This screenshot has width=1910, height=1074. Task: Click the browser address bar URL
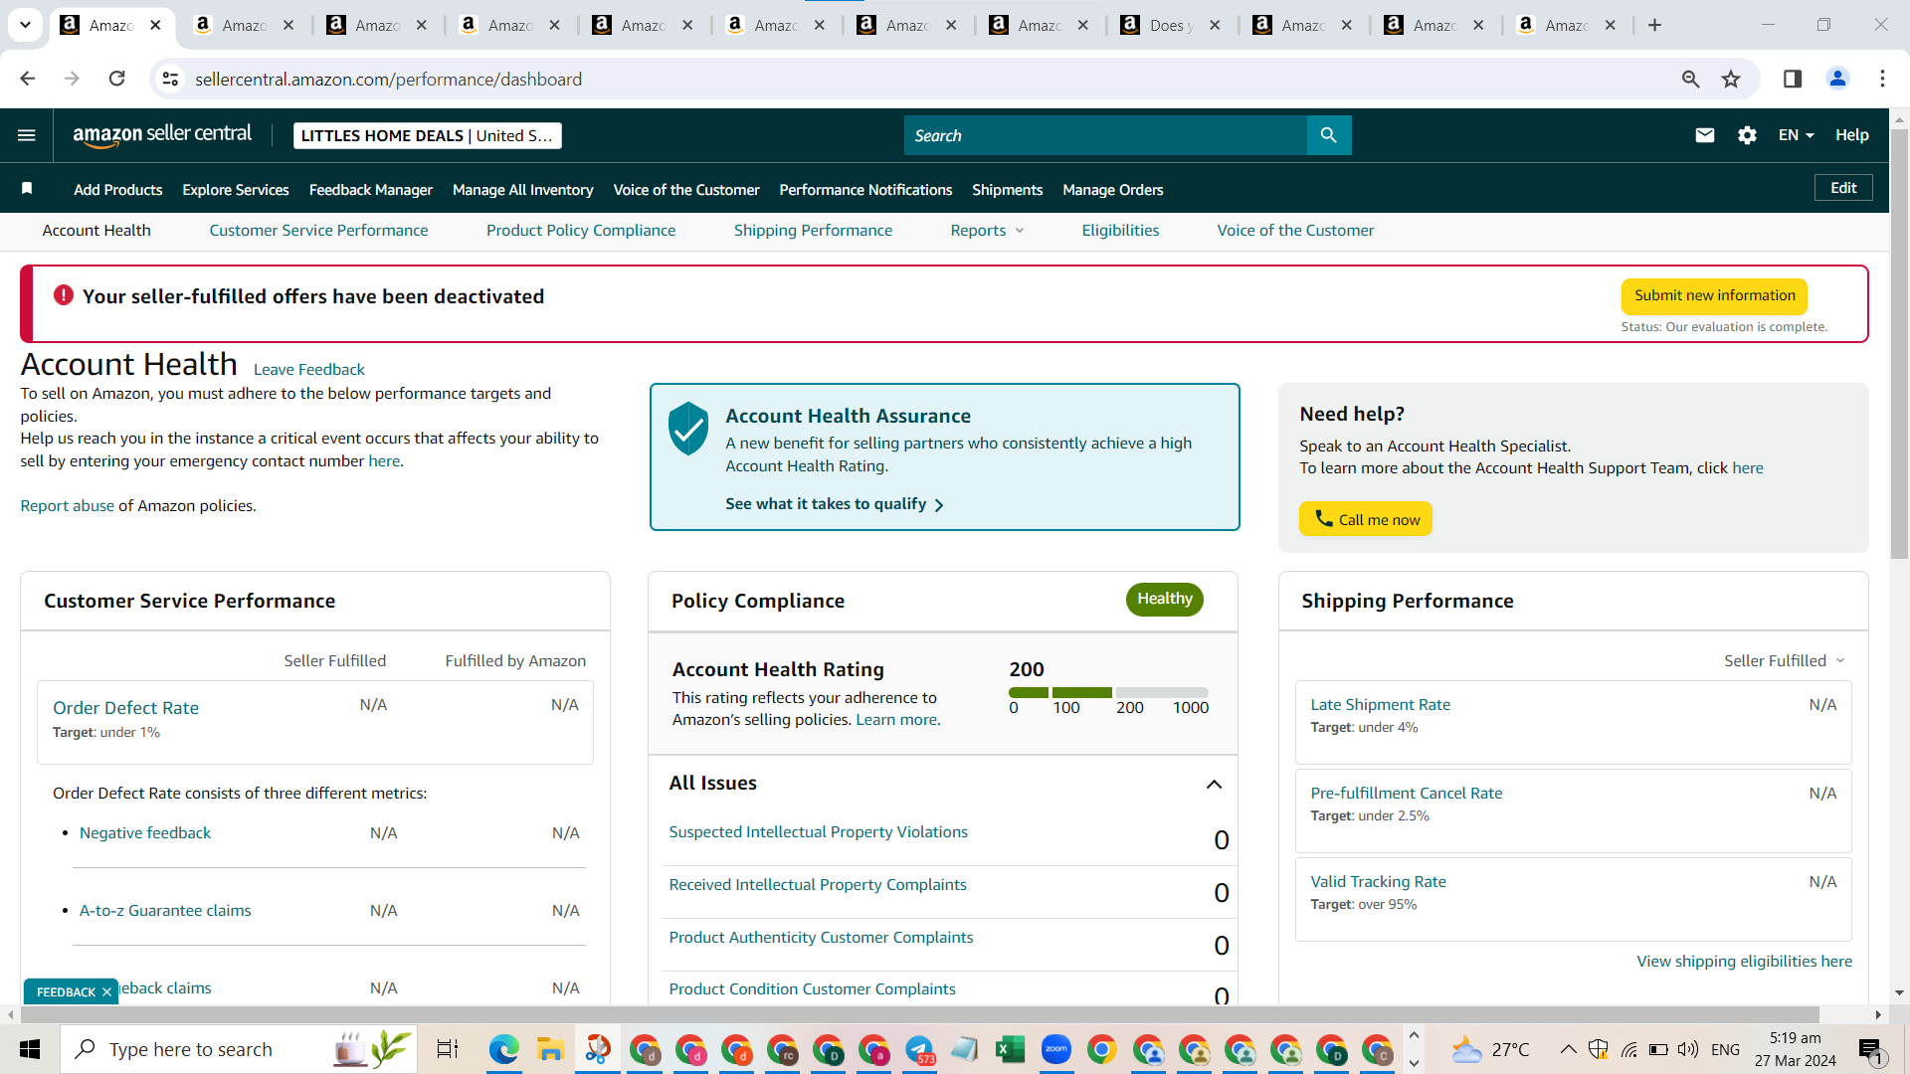pos(388,79)
